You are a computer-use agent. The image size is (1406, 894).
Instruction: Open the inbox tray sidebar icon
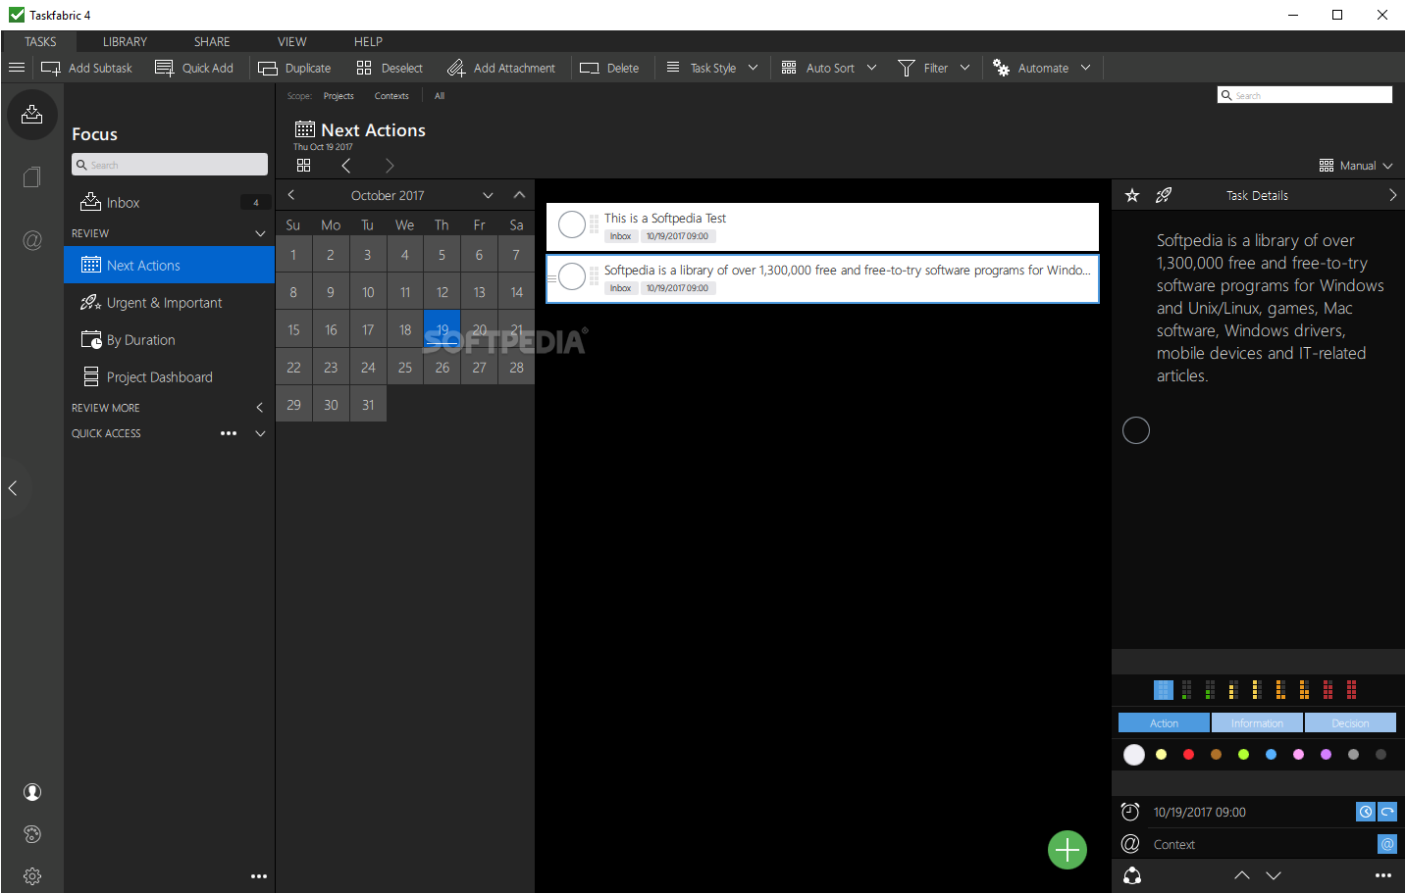[x=32, y=114]
